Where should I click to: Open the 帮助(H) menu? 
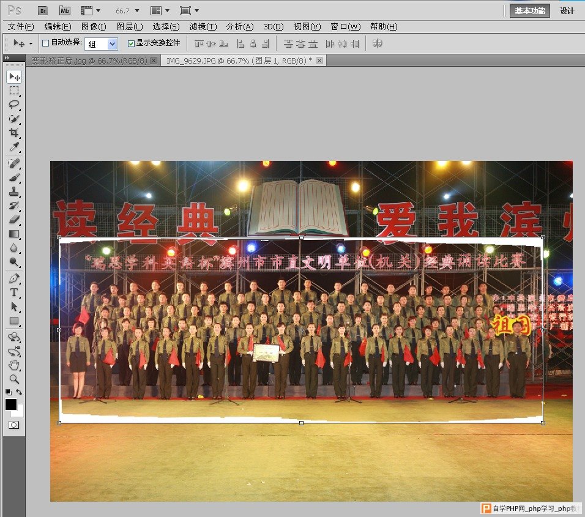click(x=384, y=26)
